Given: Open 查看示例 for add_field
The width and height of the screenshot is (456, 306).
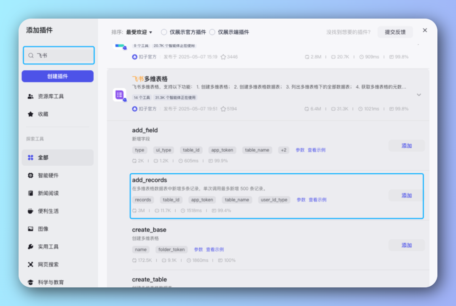Looking at the screenshot, I should tap(316, 150).
